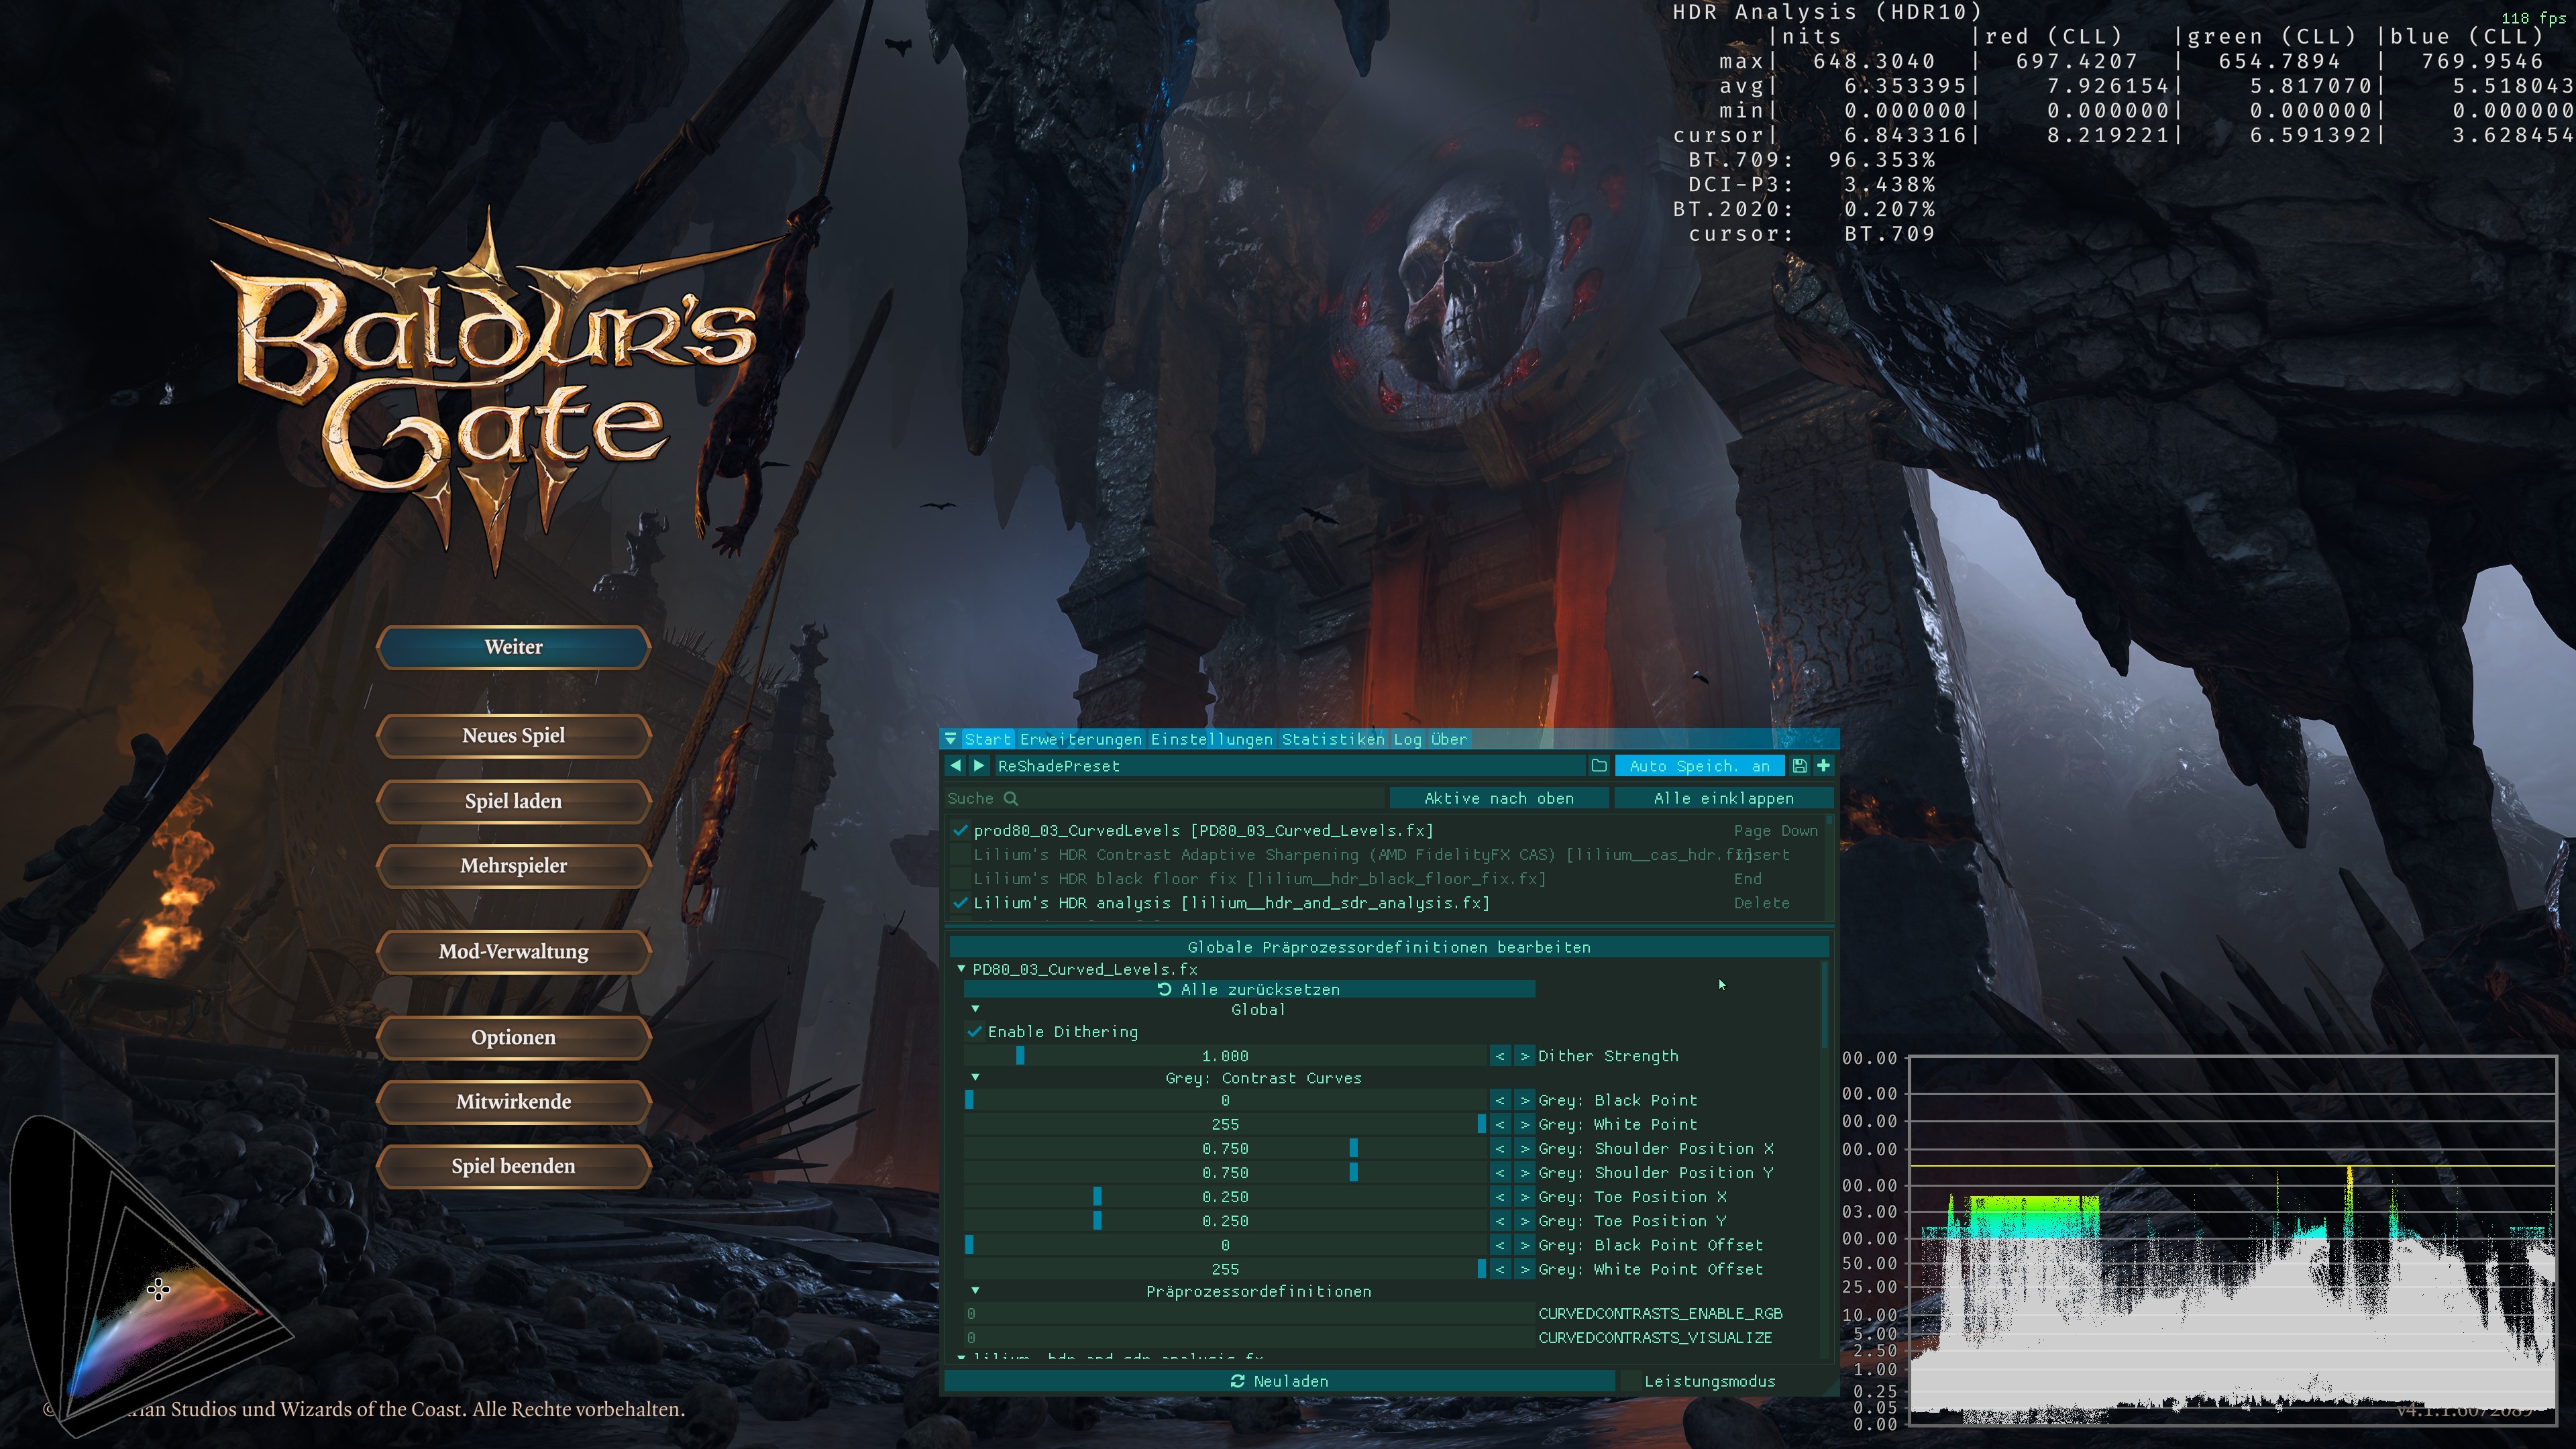Image resolution: width=2576 pixels, height=1449 pixels.
Task: Click the previous preset arrow icon
Action: pos(955,766)
